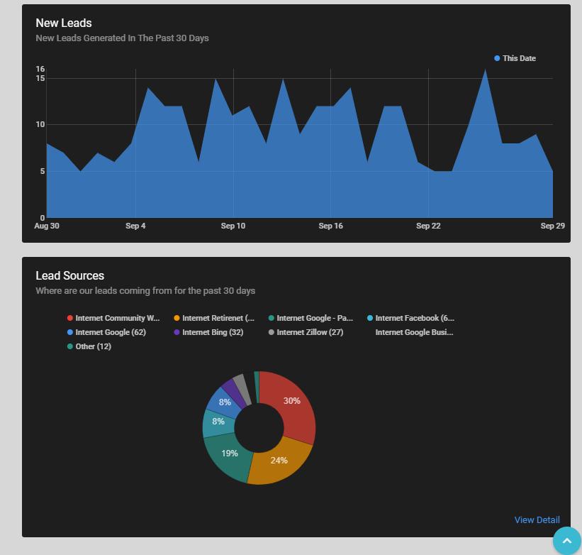Click the Sep 10 axis label
This screenshot has width=582, height=555.
coord(233,226)
